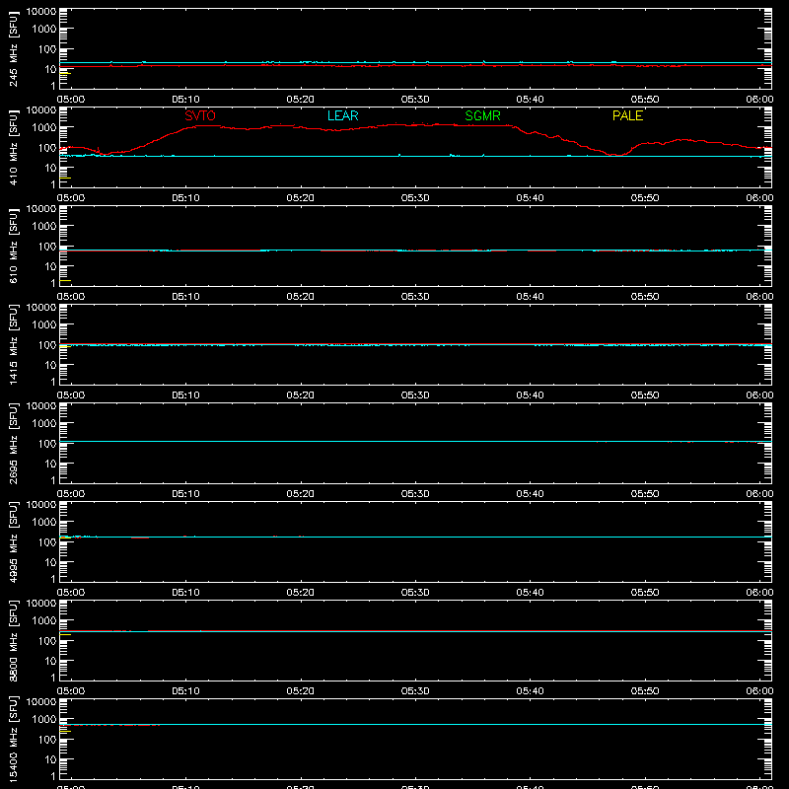Click the 05:50 time label under 2695 MHz plot
Screen dimensions: 789x789
click(x=645, y=494)
